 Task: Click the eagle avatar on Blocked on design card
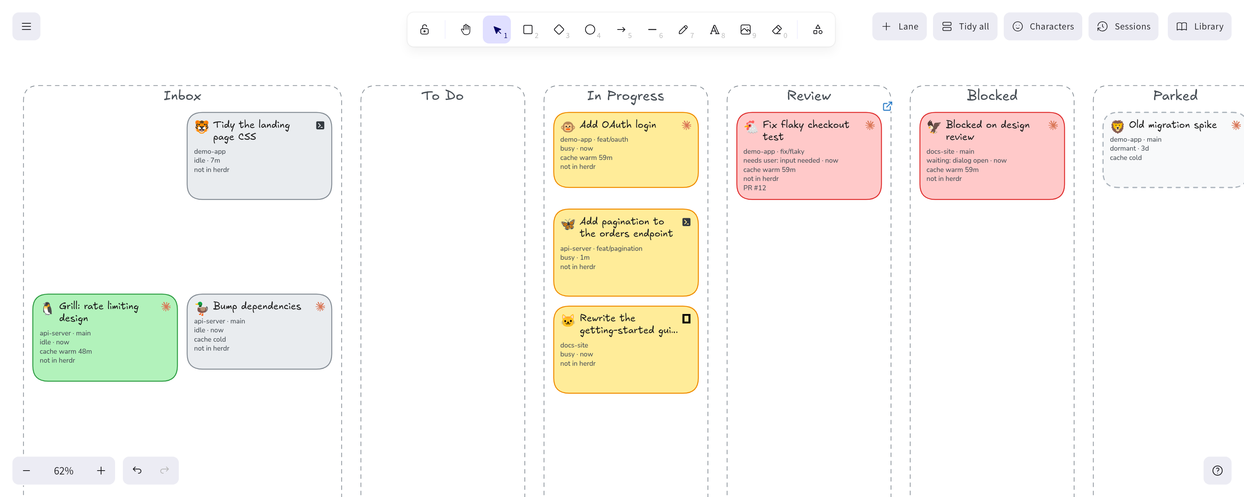934,127
